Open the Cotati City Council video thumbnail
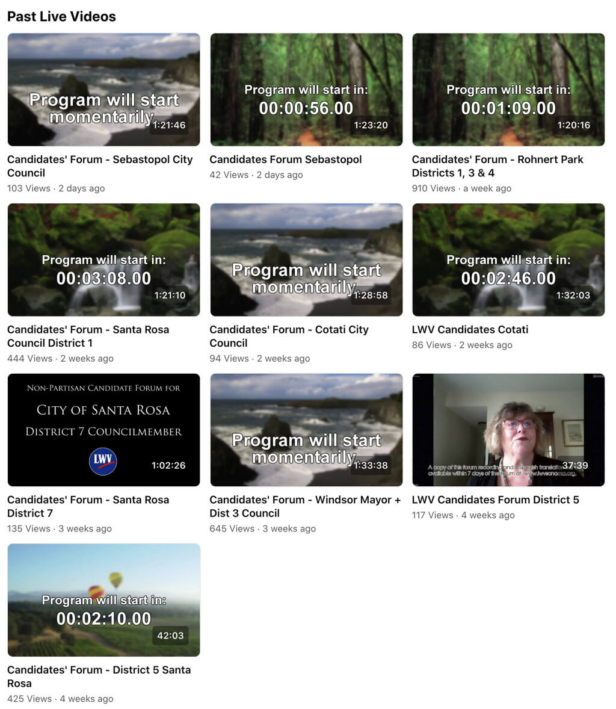This screenshot has height=709, width=616. click(306, 259)
